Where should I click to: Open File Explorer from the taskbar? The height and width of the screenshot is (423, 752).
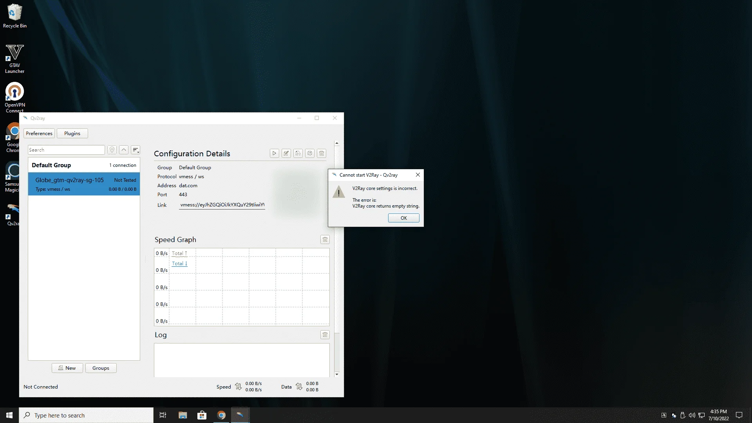183,415
